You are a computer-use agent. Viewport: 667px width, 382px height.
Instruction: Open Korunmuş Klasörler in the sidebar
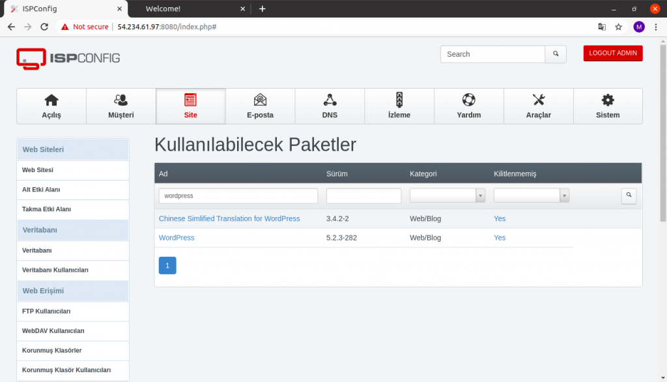point(73,351)
